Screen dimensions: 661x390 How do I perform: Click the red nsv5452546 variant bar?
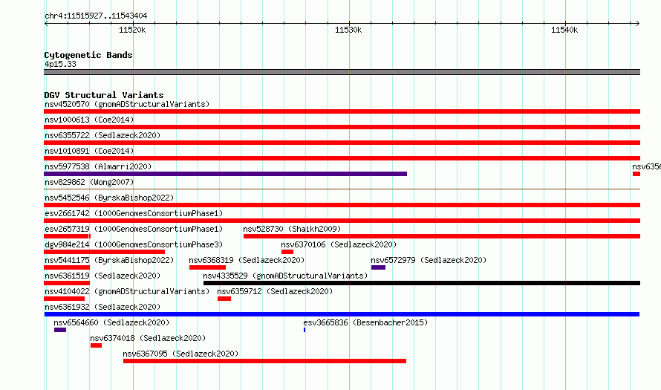click(342, 205)
